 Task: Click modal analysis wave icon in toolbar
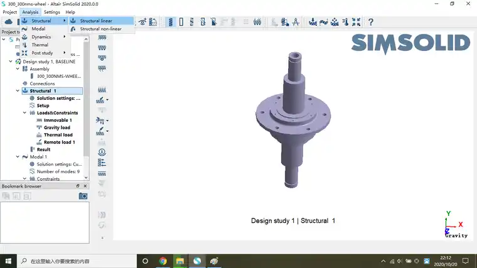point(324,22)
